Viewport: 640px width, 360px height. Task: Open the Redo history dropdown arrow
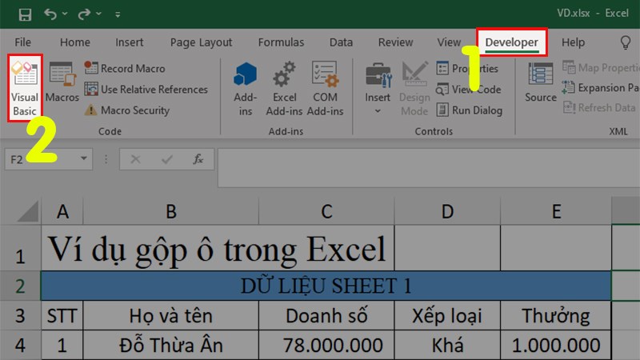pos(98,14)
